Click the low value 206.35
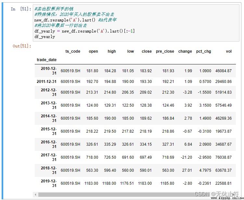Viewport: 244px width, 200px height. click(x=128, y=92)
